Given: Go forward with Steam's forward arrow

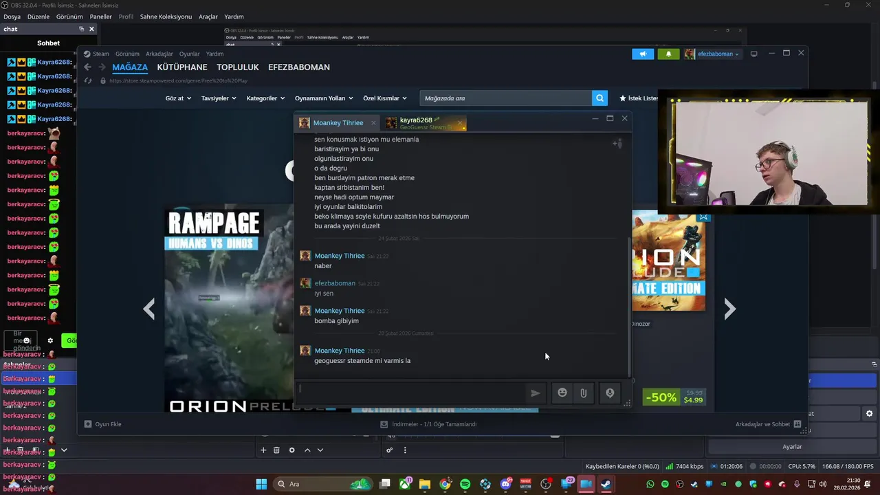Looking at the screenshot, I should coord(102,67).
